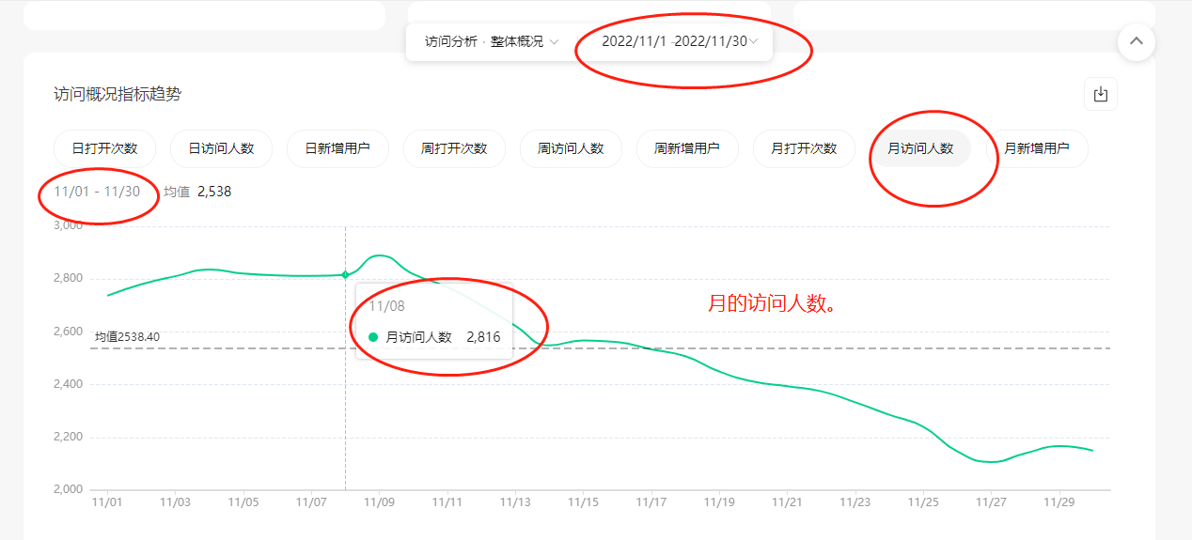Screen dimensions: 1192x540
Task: Select the 日新增用户 metric
Action: 337,148
